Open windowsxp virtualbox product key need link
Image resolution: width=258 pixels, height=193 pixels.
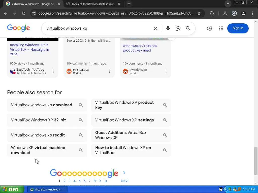(140, 48)
